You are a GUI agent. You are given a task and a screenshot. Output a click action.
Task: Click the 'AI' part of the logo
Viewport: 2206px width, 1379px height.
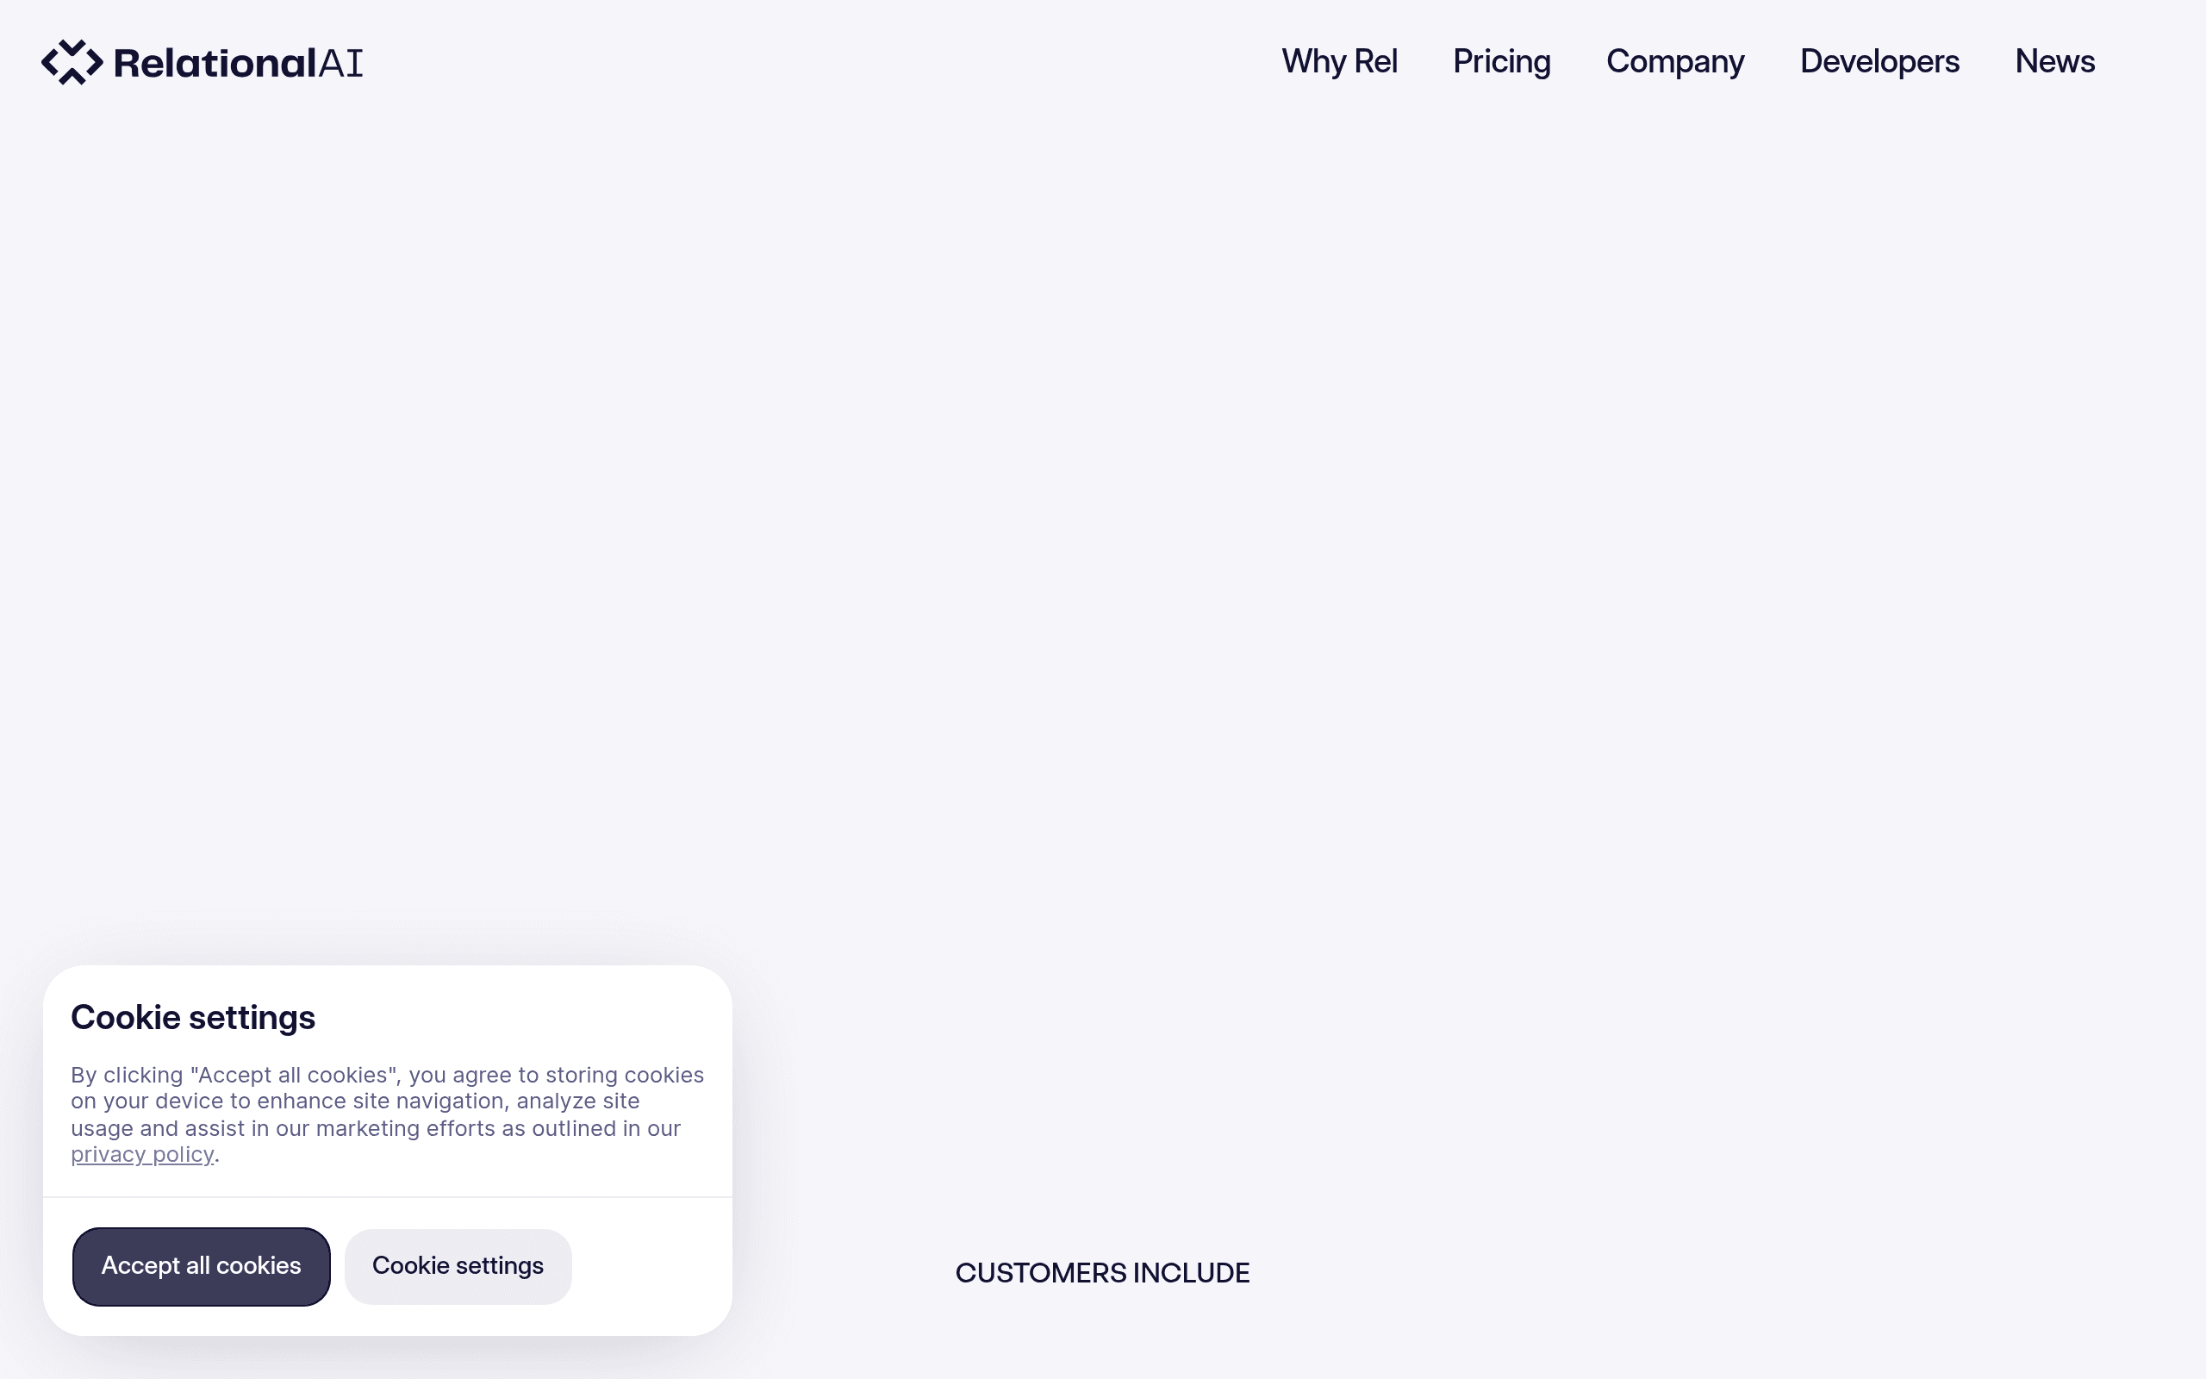pyautogui.click(x=340, y=63)
